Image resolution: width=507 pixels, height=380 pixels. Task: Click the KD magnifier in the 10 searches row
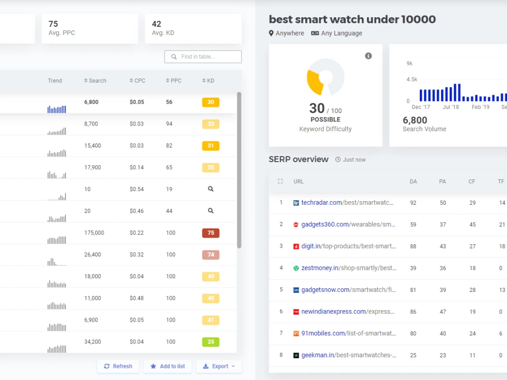coord(210,189)
